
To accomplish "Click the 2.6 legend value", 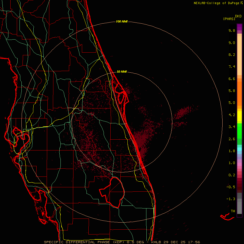I will point(232,139).
